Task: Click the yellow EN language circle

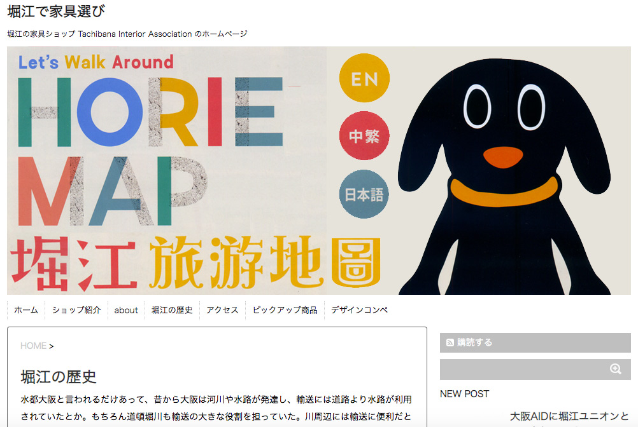Action: [364, 78]
